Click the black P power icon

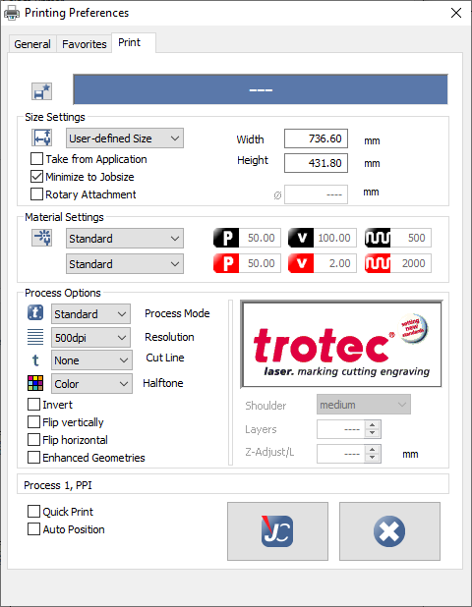[x=226, y=238]
